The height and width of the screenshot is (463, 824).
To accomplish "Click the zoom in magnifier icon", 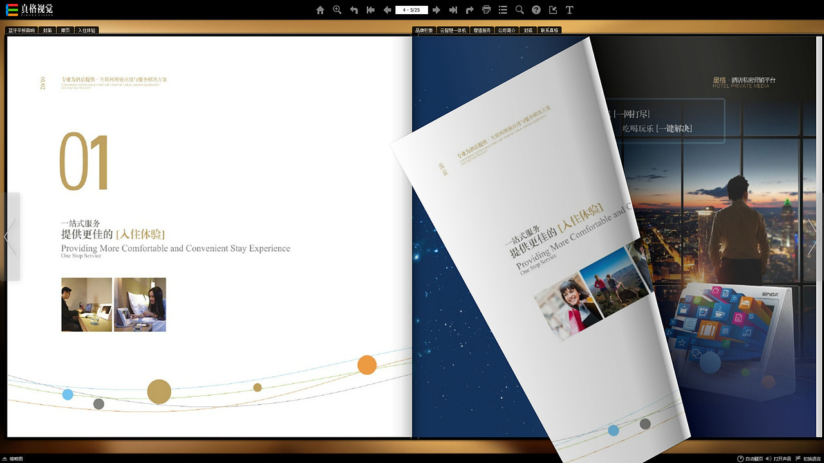I will tap(337, 10).
